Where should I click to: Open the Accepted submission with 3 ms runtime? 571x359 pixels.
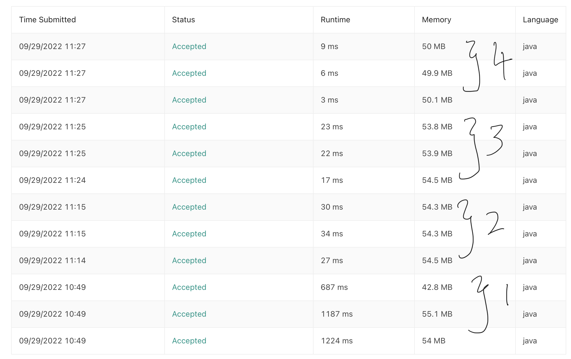(189, 100)
